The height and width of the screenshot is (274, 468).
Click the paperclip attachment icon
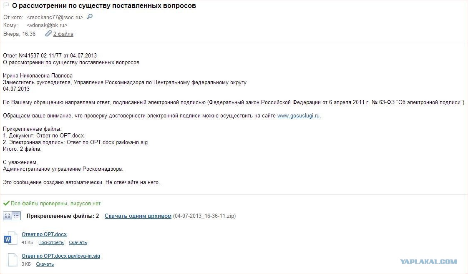48,34
